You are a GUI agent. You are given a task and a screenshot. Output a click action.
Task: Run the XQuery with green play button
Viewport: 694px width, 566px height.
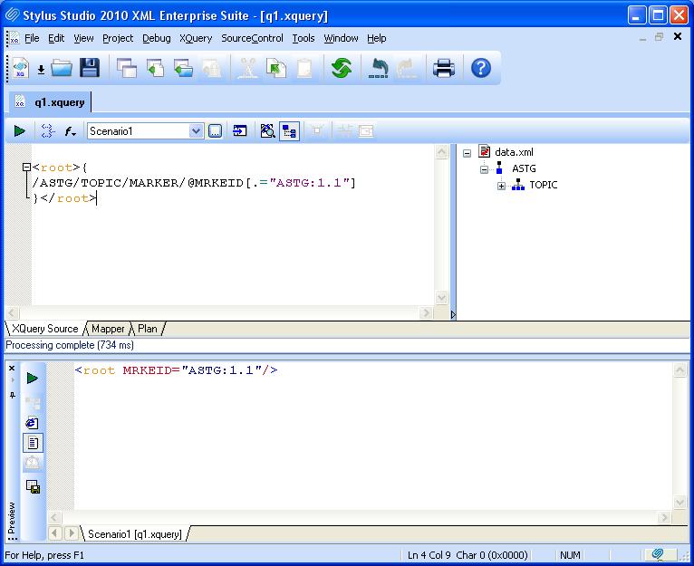[x=19, y=131]
